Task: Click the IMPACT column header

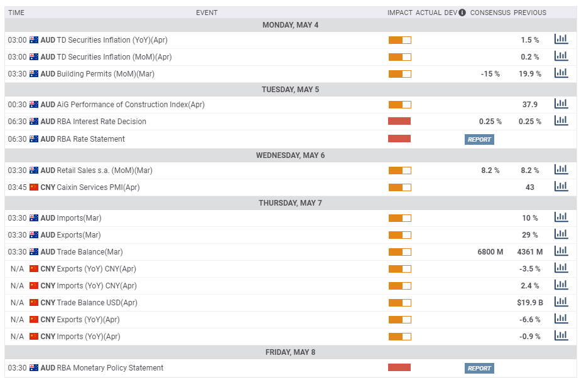Action: point(399,13)
